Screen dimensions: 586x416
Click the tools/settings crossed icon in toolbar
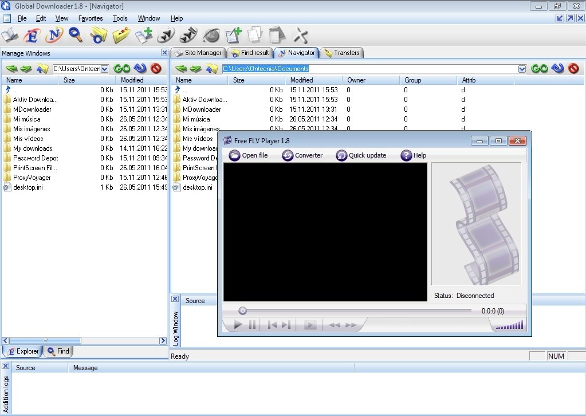[x=301, y=36]
